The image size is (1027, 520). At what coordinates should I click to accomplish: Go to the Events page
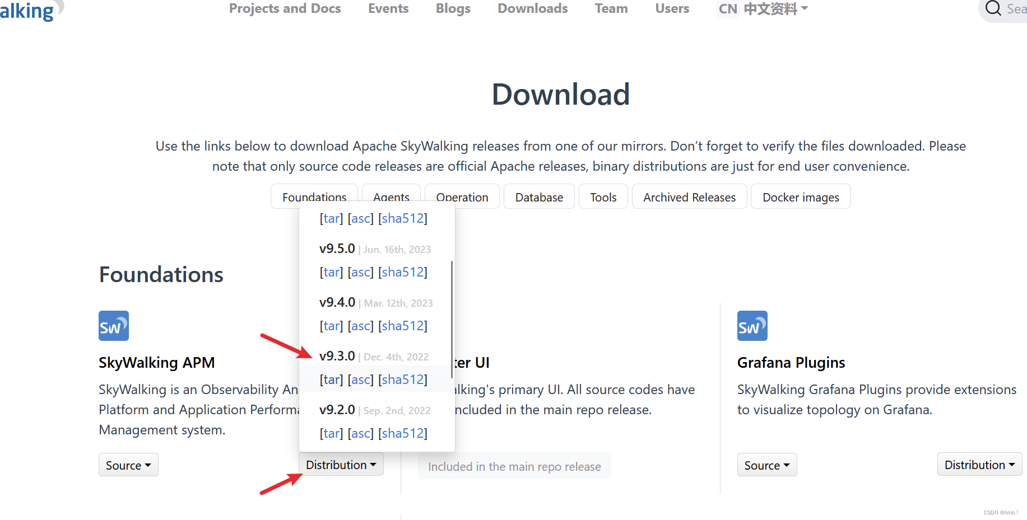[x=388, y=8]
